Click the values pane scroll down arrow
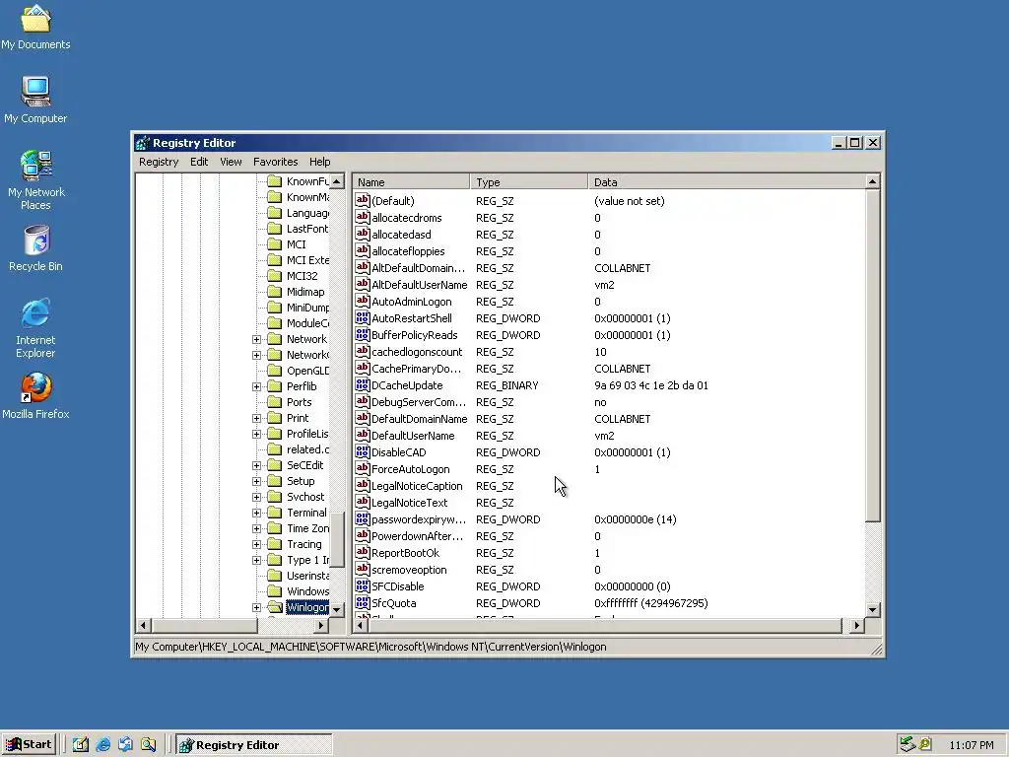The width and height of the screenshot is (1009, 757). tap(873, 609)
